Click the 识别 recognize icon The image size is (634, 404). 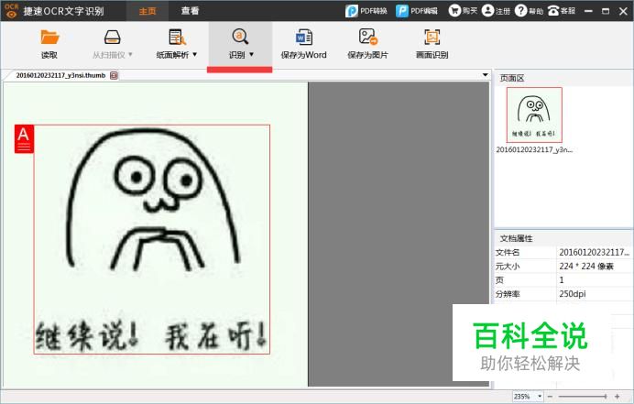pos(240,37)
